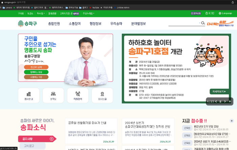Click the 송파구 tree logo

[x=27, y=24]
